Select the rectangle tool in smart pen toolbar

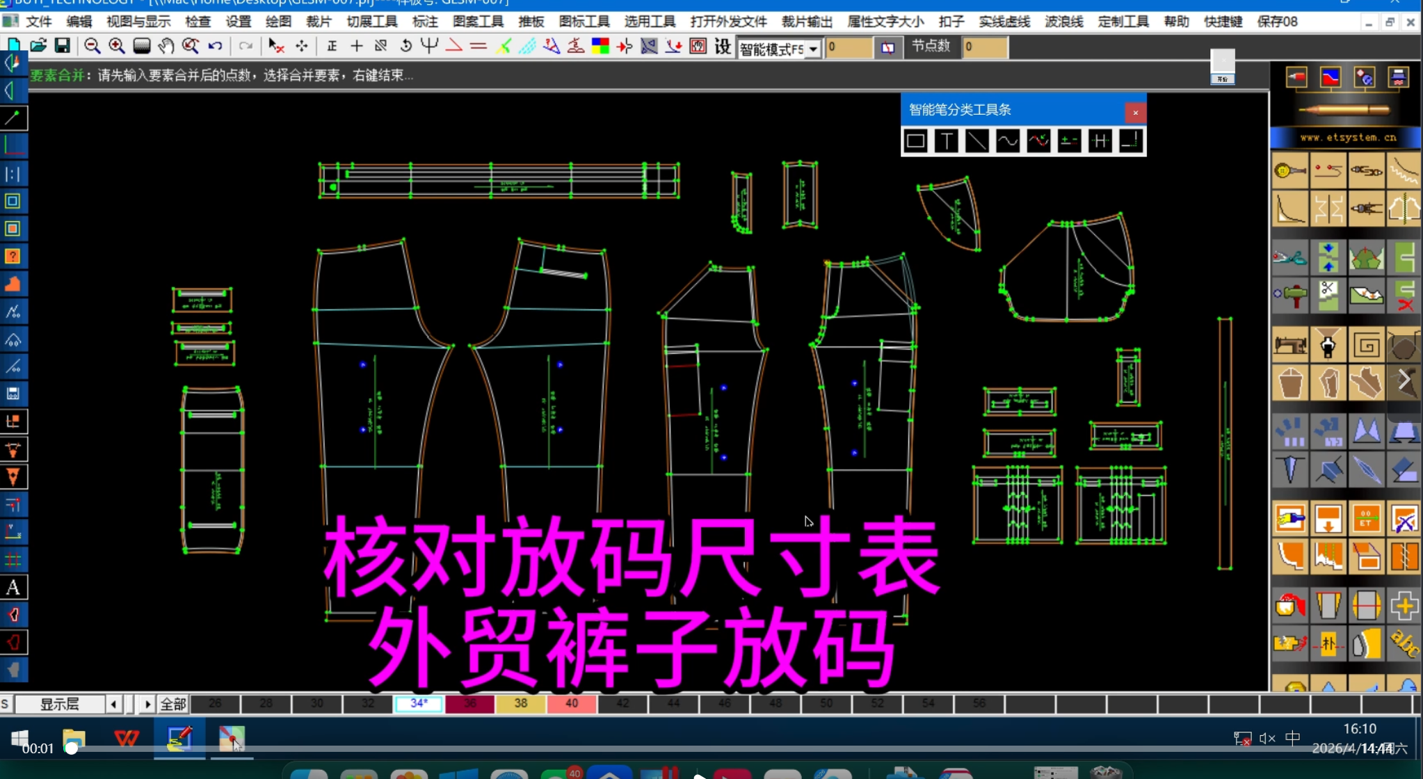pos(915,140)
